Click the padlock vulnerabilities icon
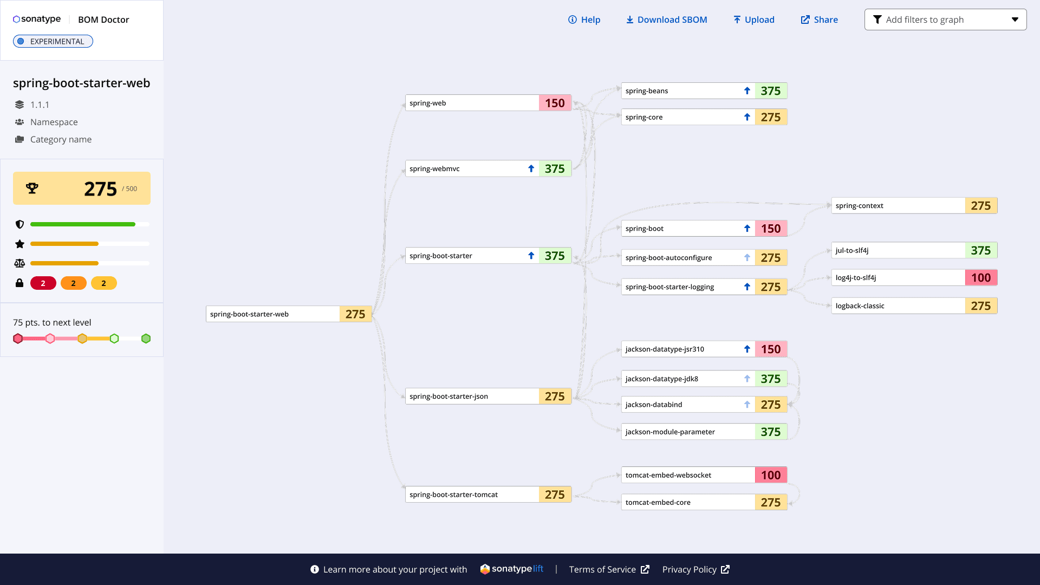This screenshot has width=1040, height=585. click(x=19, y=283)
